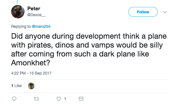This screenshot has width=178, height=104.
Task: Expand the tweet options chevron menu
Action: (x=165, y=12)
